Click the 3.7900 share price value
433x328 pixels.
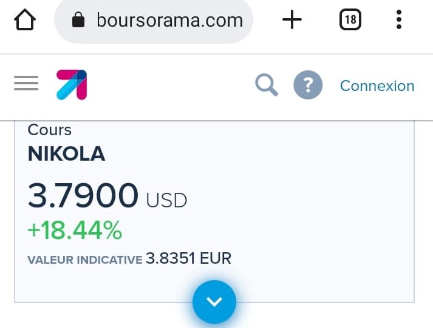(83, 196)
